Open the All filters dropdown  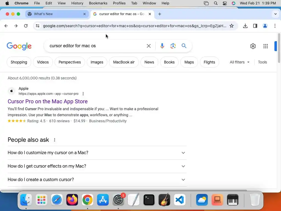[x=239, y=62]
